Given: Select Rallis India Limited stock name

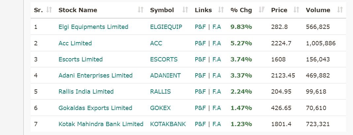Looking at the screenshot, I should click(x=86, y=92).
